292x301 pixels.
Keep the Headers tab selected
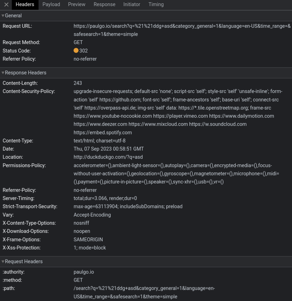point(25,4)
